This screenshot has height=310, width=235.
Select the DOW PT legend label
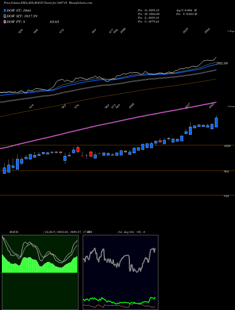(x=16, y=22)
